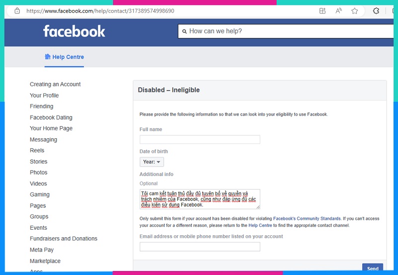Follow the Help Centre link in form note
The width and height of the screenshot is (398, 275).
click(x=260, y=225)
